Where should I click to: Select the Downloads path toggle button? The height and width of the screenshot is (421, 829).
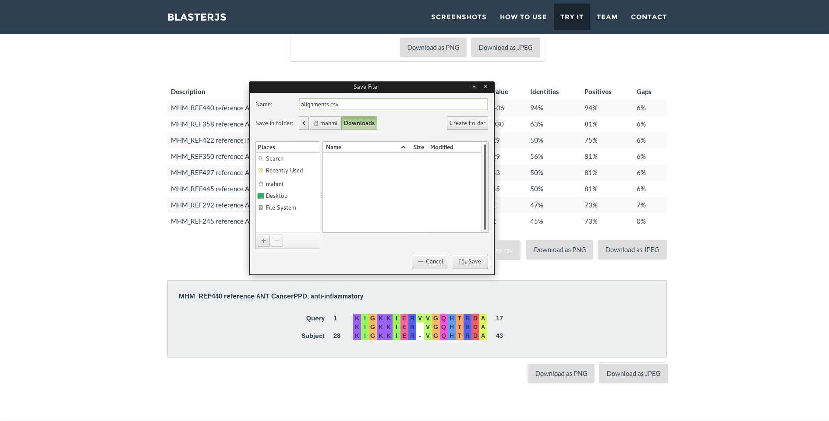(359, 123)
